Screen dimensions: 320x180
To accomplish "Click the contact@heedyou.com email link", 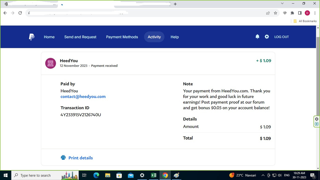I will tap(83, 96).
